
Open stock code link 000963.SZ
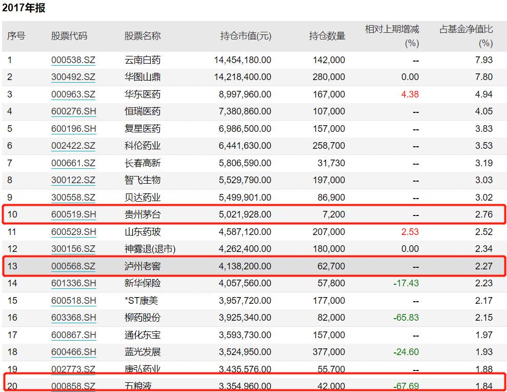73,94
